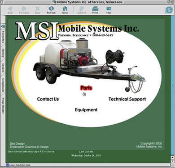
Task: Click the Forward toolbar button
Action: (24, 10)
